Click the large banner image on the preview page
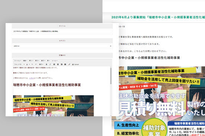The image size is (205, 136). 162,101
